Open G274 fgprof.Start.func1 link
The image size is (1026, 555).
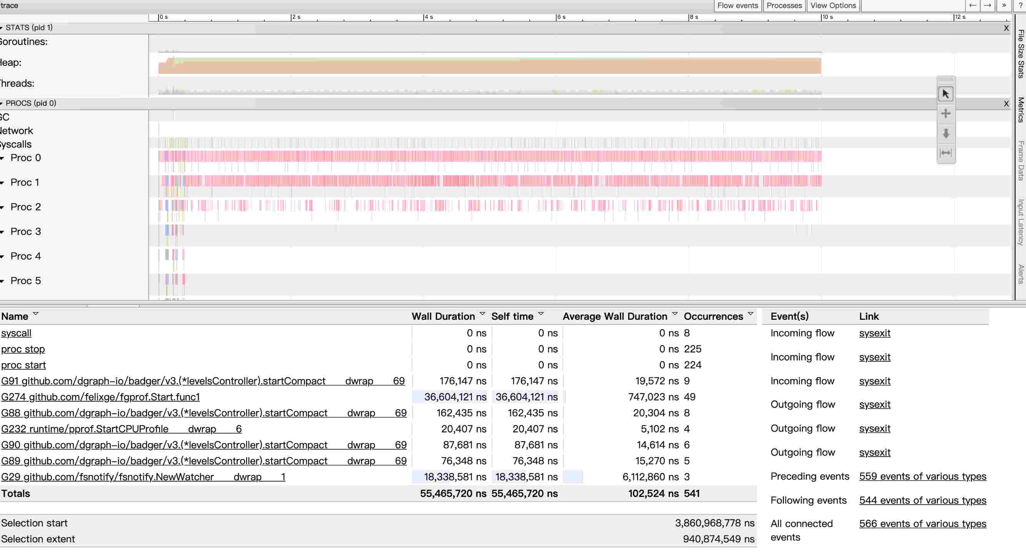pos(100,397)
